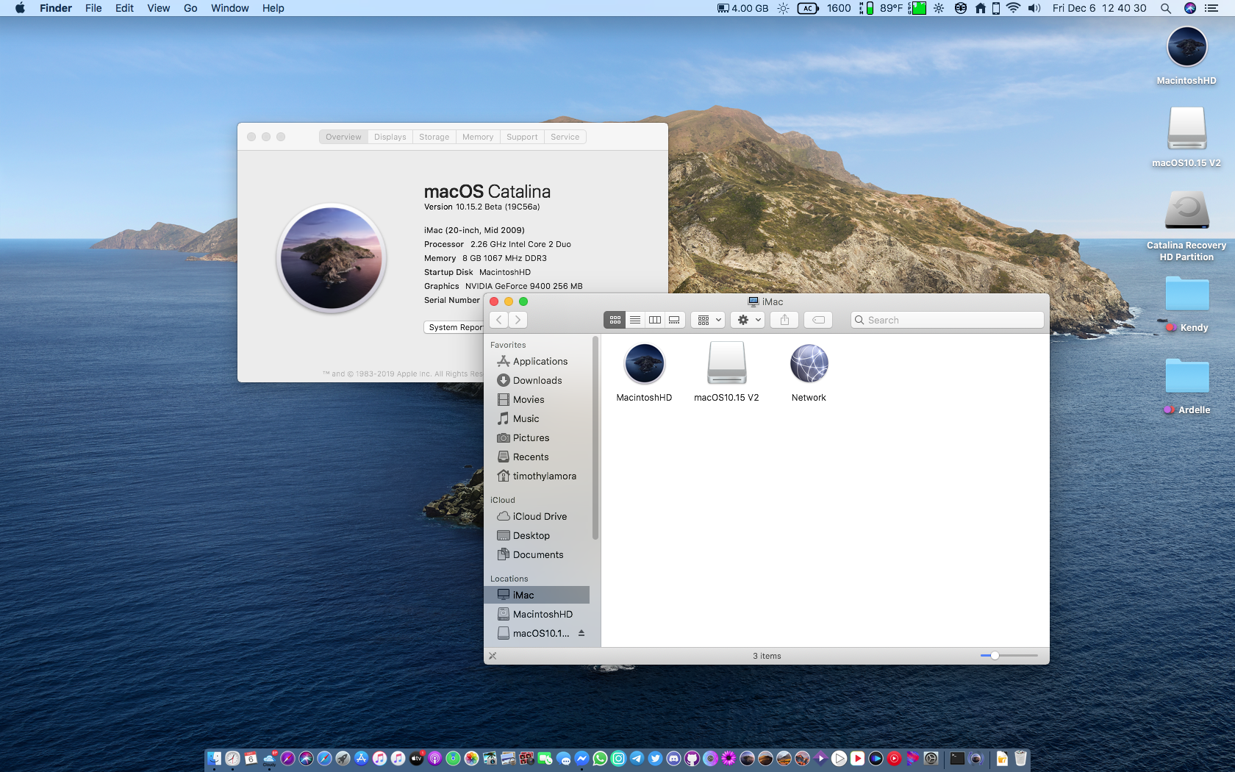Switch Finder to list view
This screenshot has height=772, width=1235.
pos(635,320)
